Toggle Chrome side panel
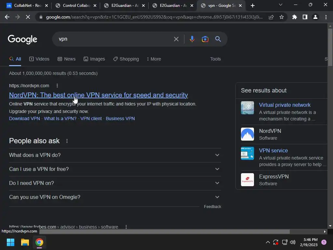The width and height of the screenshot is (333, 250). tap(305, 17)
